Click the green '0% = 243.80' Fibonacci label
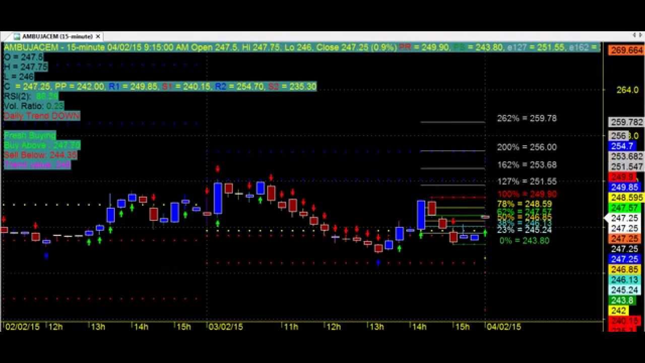The image size is (645, 363). [x=524, y=240]
